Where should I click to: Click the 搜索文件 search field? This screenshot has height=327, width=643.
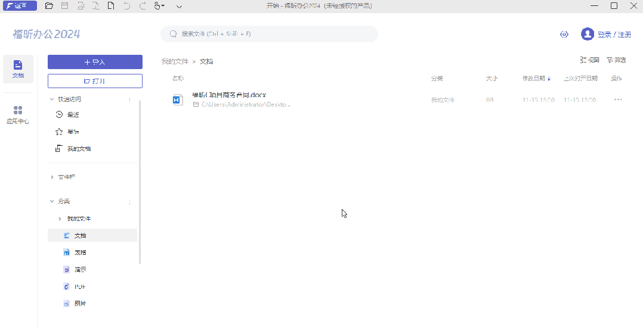(x=269, y=34)
